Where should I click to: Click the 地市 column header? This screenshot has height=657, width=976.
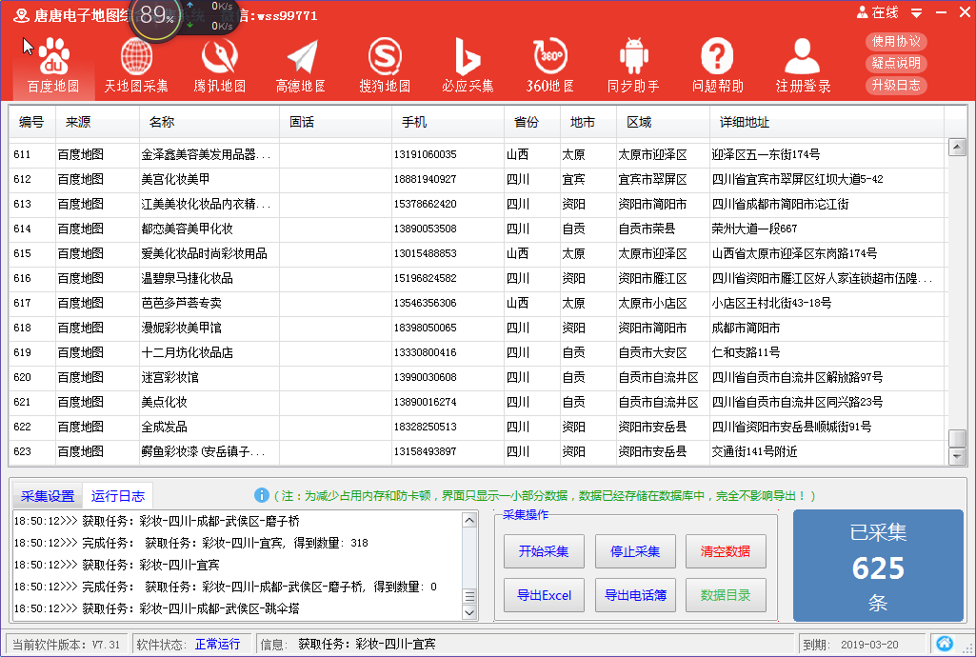[588, 122]
